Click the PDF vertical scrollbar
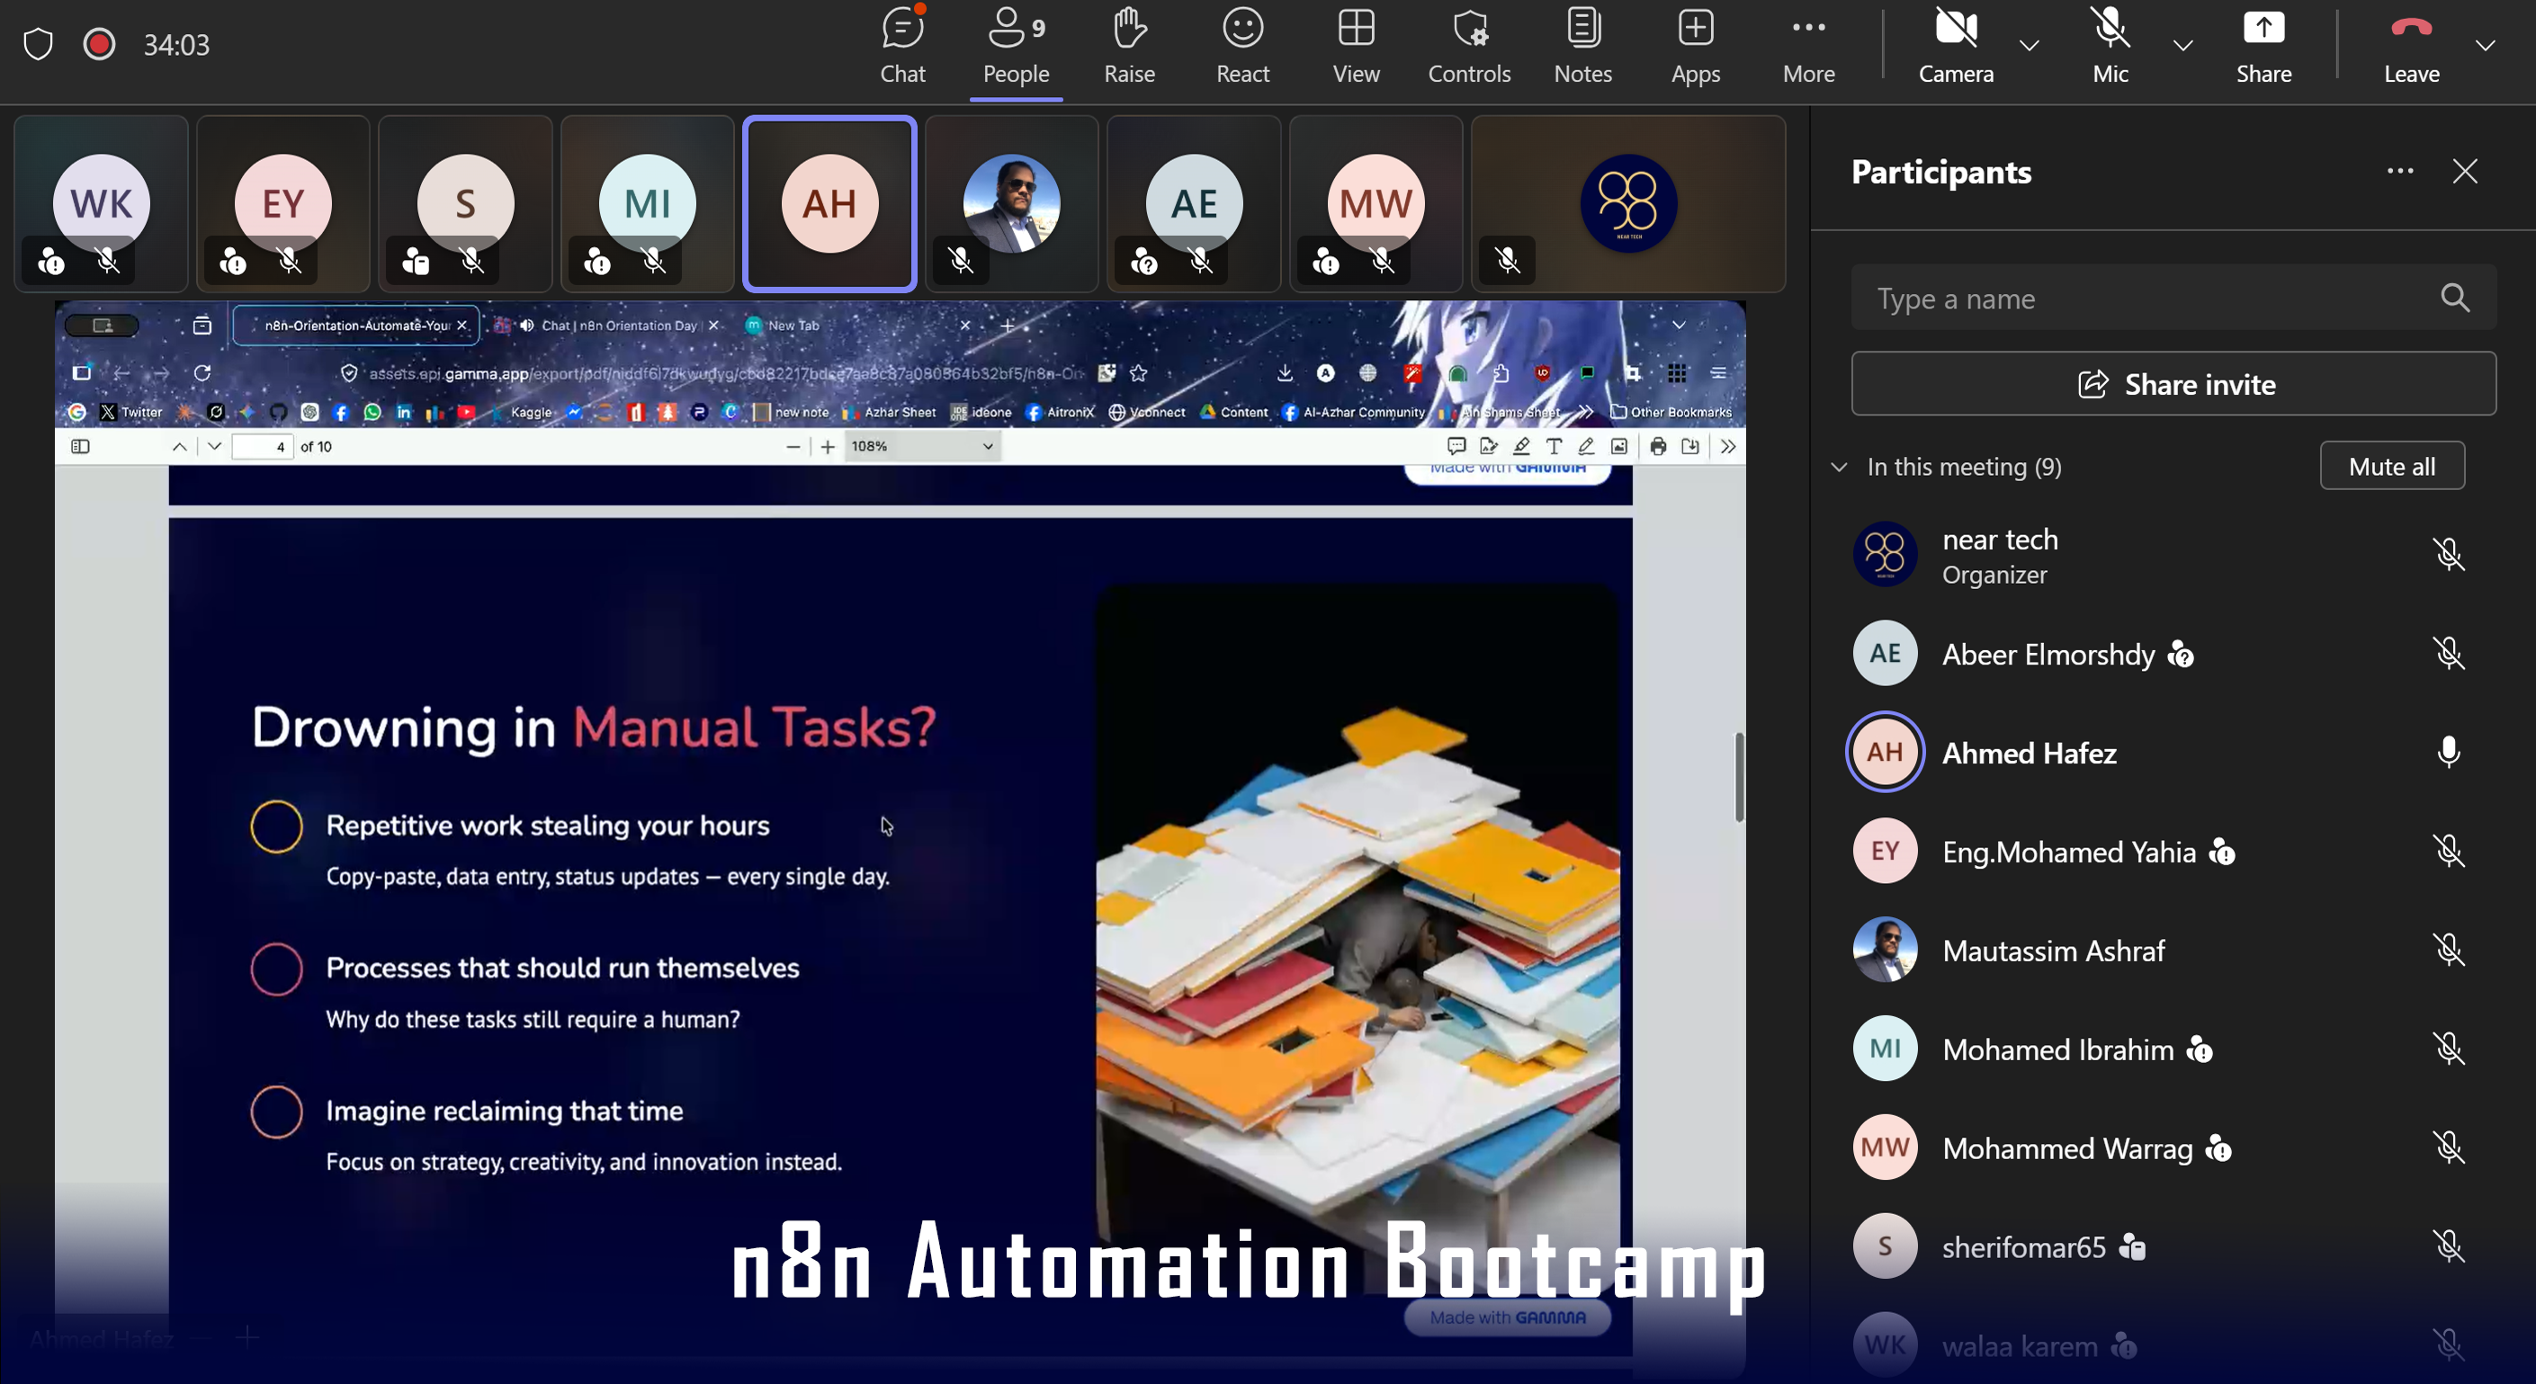 1740,778
